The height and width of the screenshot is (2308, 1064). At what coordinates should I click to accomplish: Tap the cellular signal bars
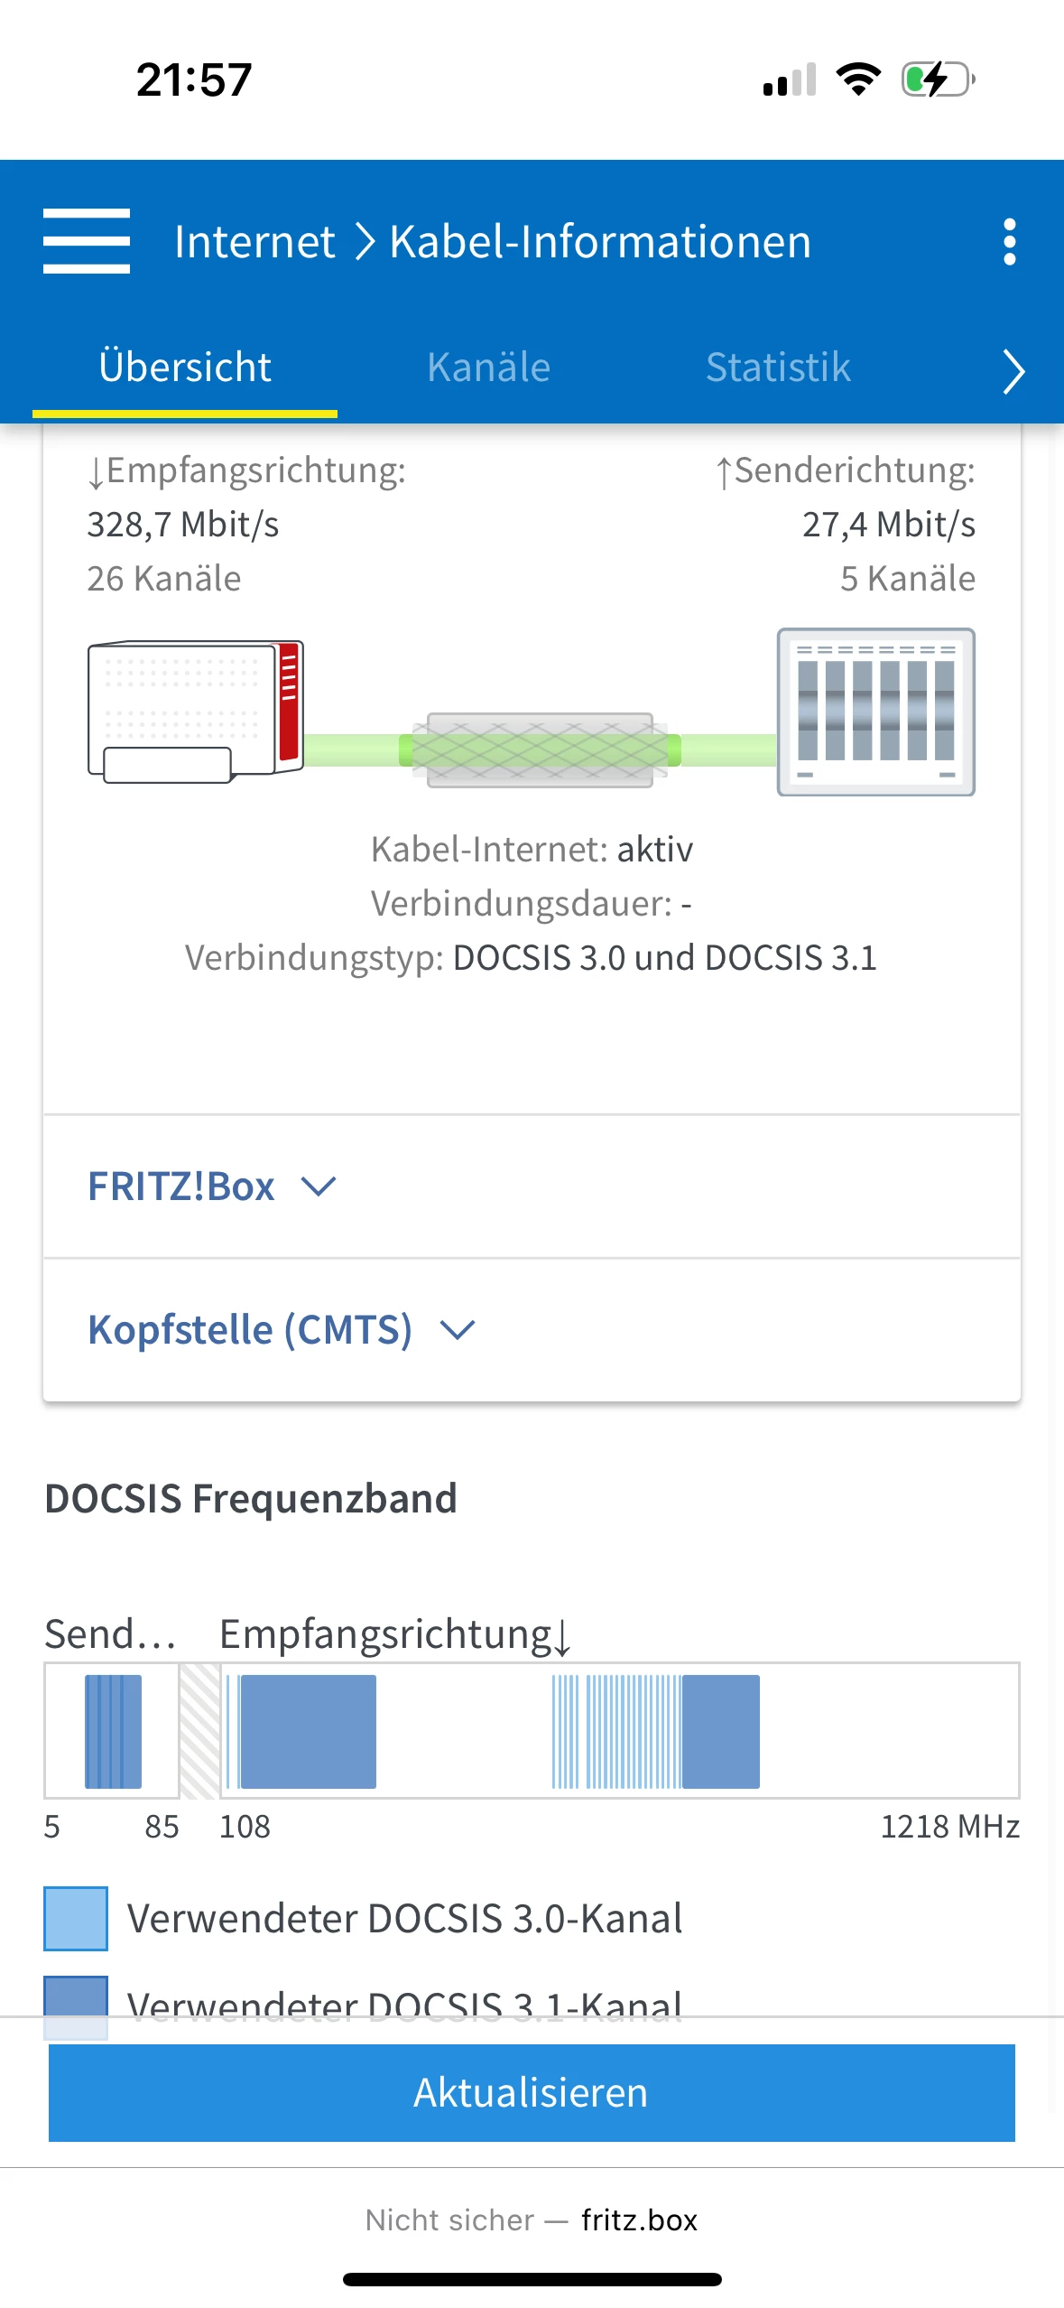[x=789, y=79]
